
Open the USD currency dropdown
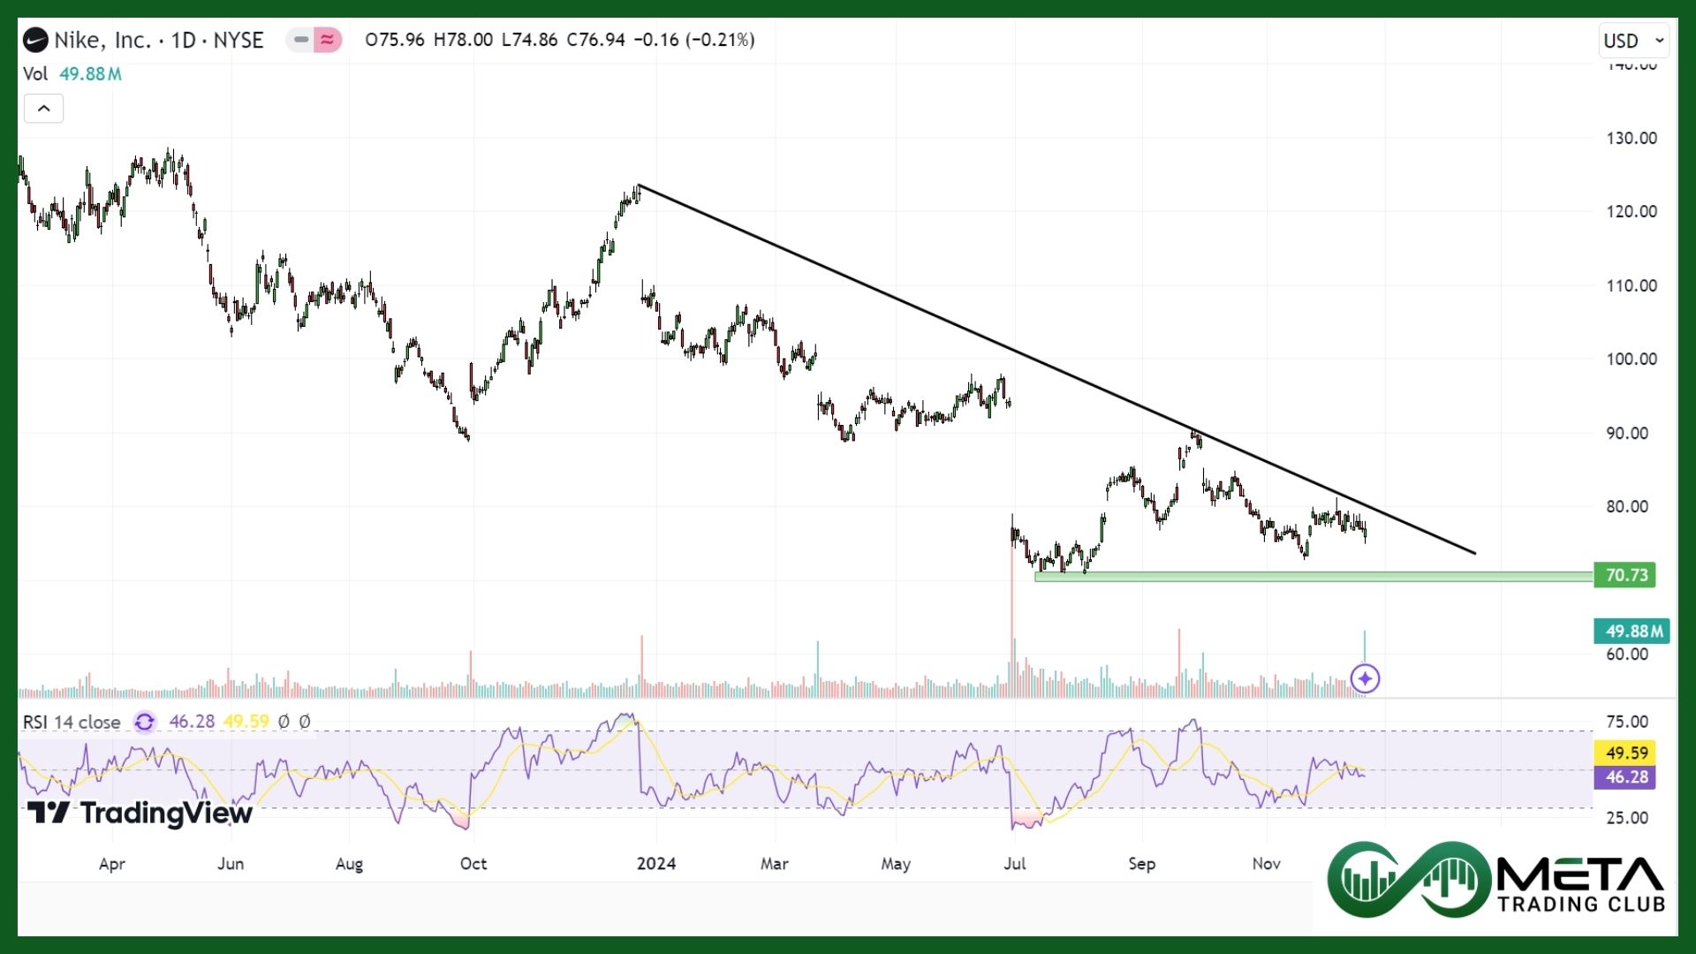pos(1634,41)
